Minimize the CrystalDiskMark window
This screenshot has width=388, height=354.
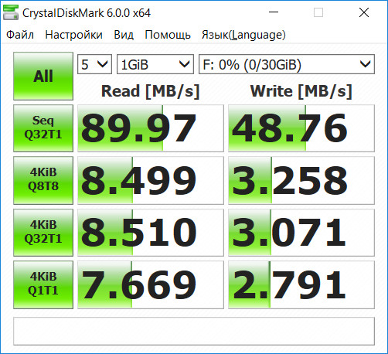tap(274, 12)
